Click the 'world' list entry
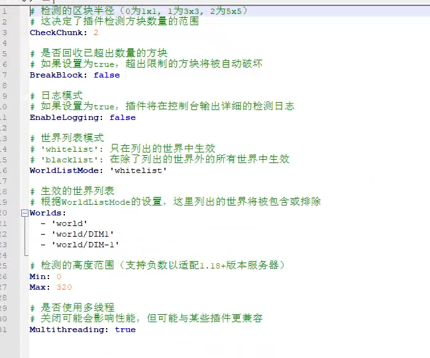The width and height of the screenshot is (430, 358). click(x=69, y=223)
